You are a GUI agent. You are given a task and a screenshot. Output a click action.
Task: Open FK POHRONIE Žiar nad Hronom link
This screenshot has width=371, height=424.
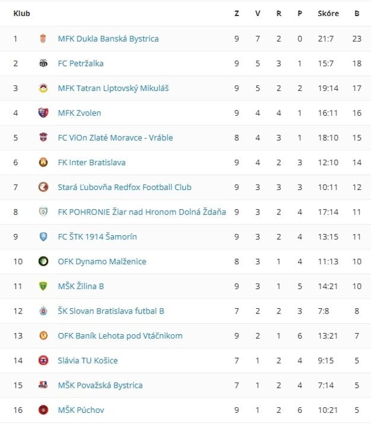(x=142, y=212)
